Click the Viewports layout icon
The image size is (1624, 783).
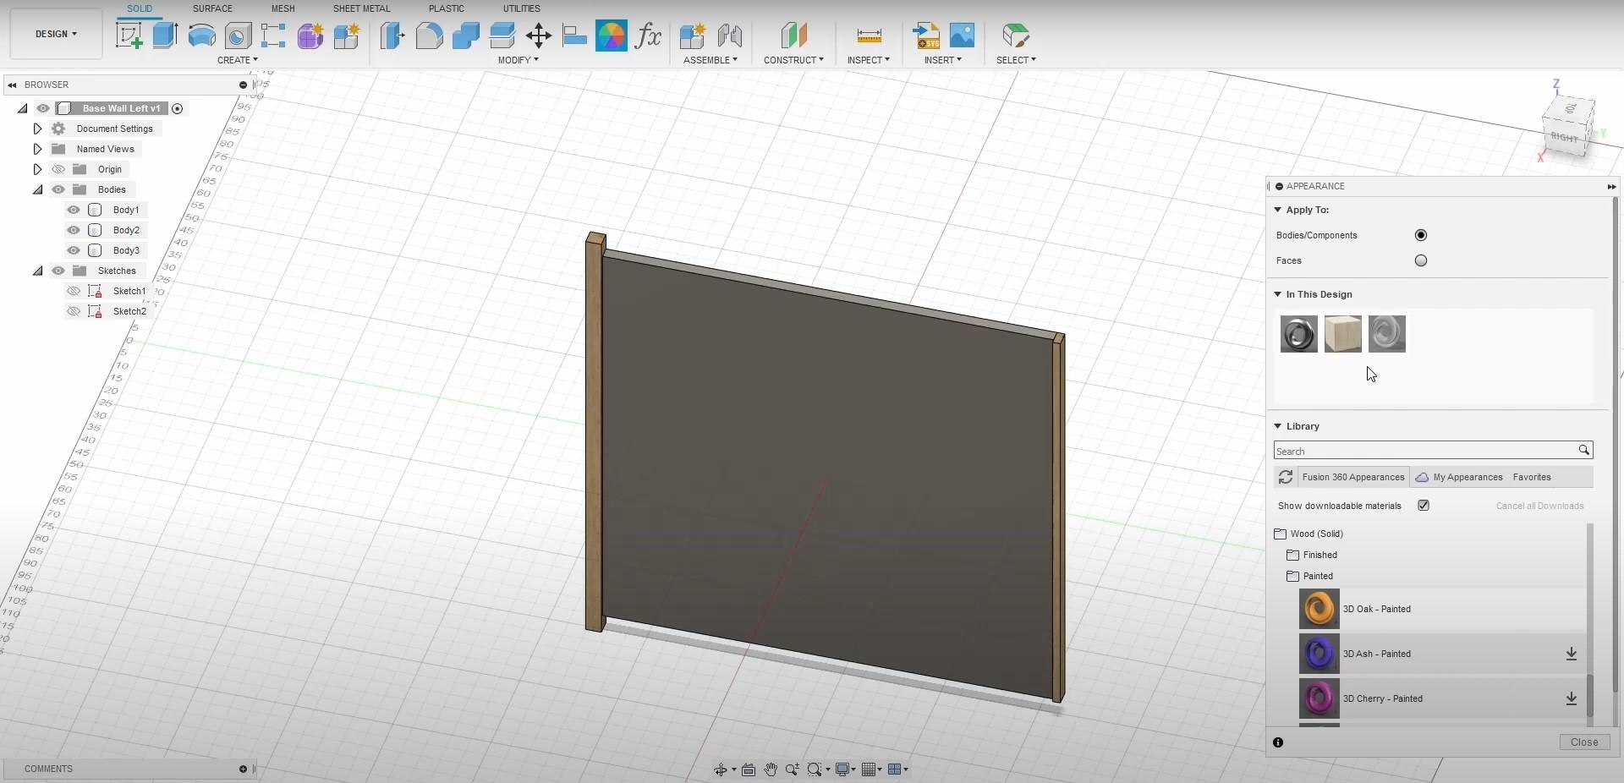895,769
